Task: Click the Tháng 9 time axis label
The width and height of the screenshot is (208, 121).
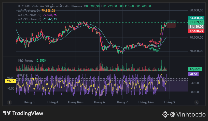Action: click(169, 102)
